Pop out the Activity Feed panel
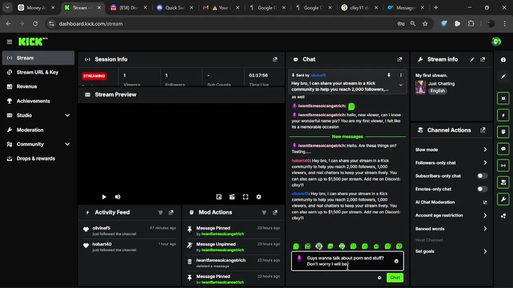 [x=171, y=212]
